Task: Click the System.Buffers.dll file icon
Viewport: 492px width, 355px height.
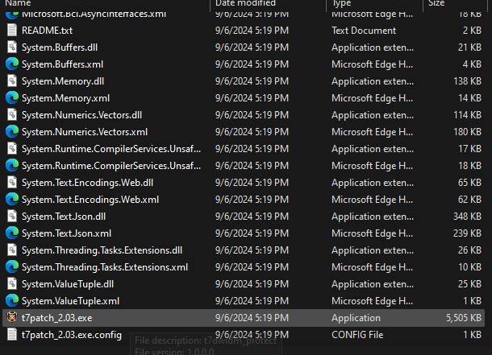Action: tap(12, 47)
